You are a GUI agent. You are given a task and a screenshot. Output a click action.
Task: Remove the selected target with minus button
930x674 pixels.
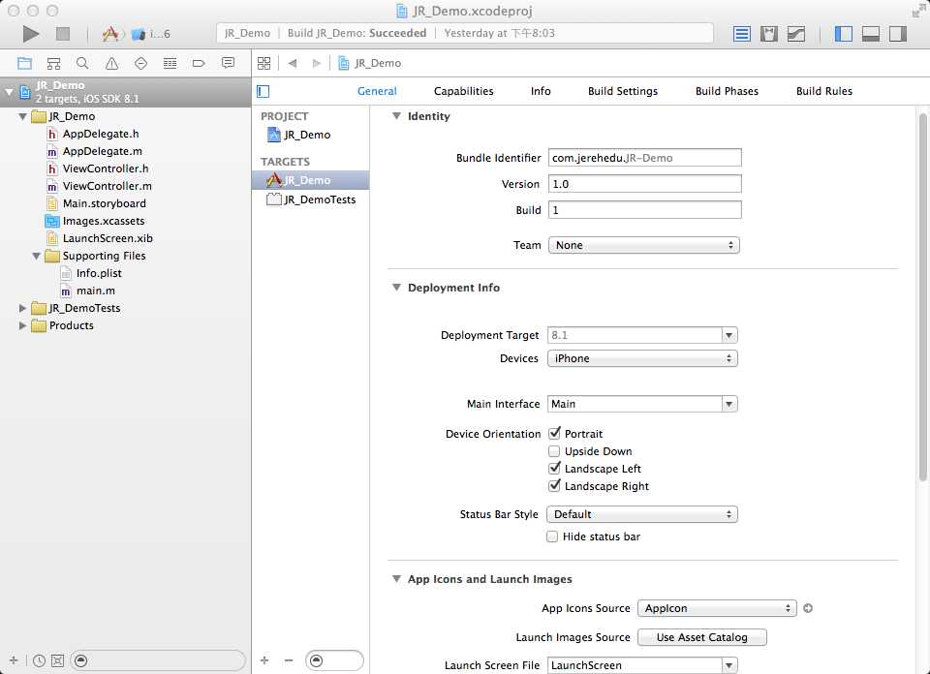tap(289, 660)
